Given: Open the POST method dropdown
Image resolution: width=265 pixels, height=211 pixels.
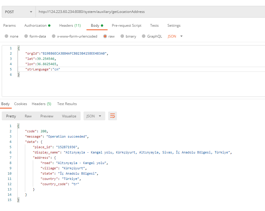Looking at the screenshot, I should pyautogui.click(x=18, y=12).
